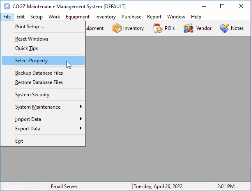The width and height of the screenshot is (251, 191).
Task: Open the Edit menu
Action: (x=21, y=17)
